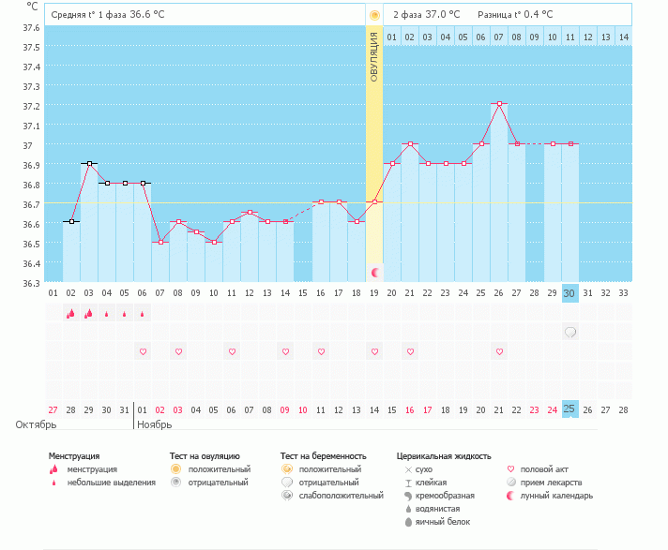Click highlighted calendar date 25

point(569,409)
